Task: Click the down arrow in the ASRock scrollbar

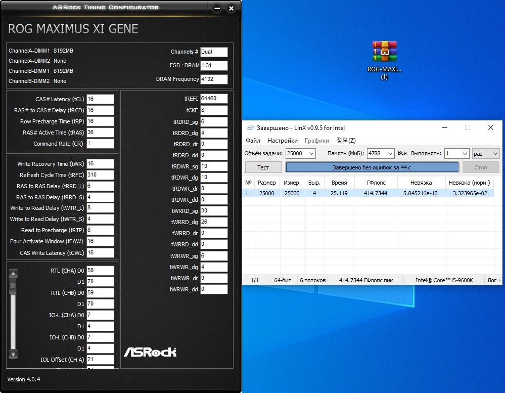Action: click(13, 355)
